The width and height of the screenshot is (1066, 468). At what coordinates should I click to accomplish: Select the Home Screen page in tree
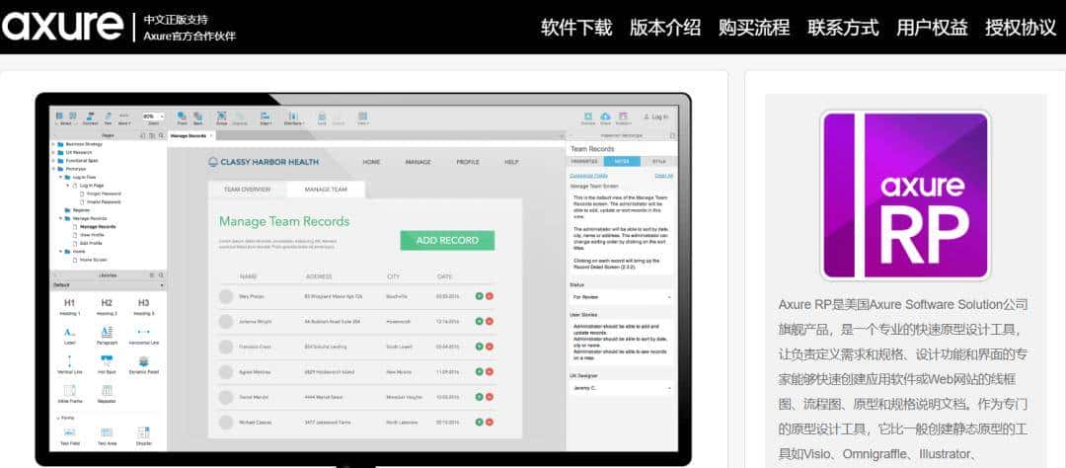[x=93, y=260]
